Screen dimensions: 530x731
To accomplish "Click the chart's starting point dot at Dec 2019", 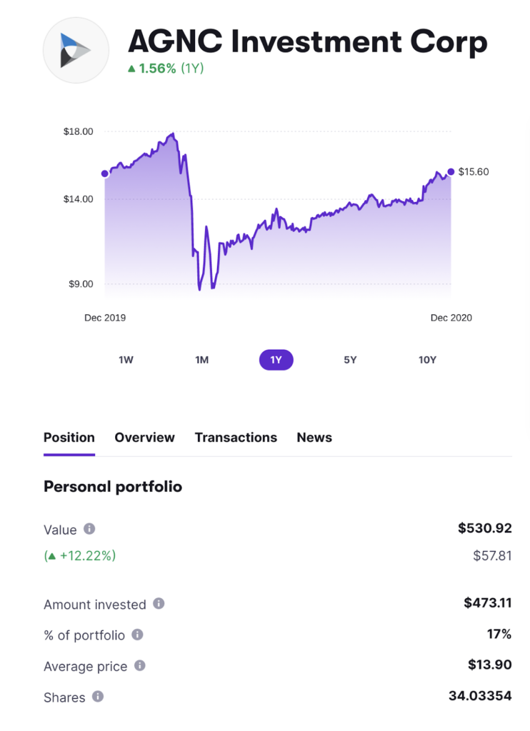I will (x=105, y=173).
